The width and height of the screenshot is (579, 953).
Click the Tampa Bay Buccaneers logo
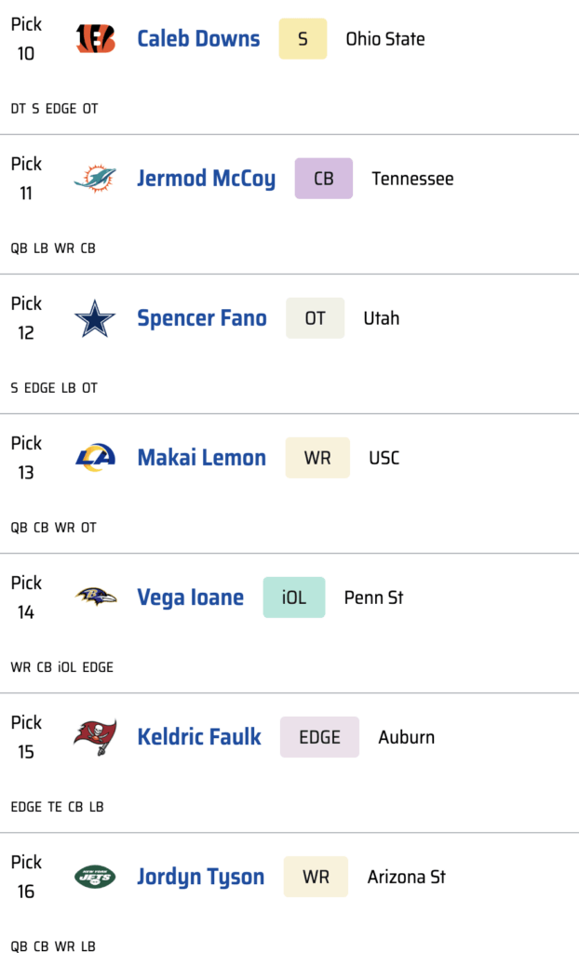click(95, 737)
